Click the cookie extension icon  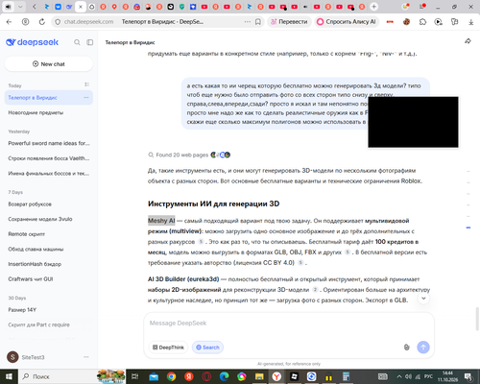point(406,22)
